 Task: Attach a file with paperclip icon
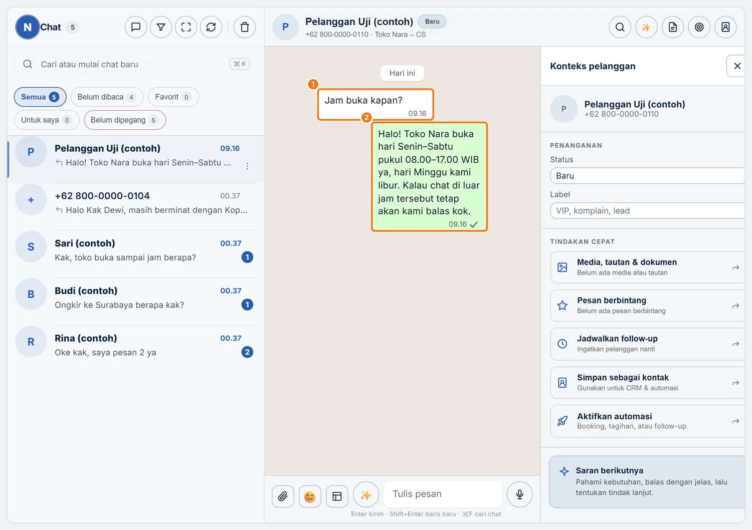point(283,496)
